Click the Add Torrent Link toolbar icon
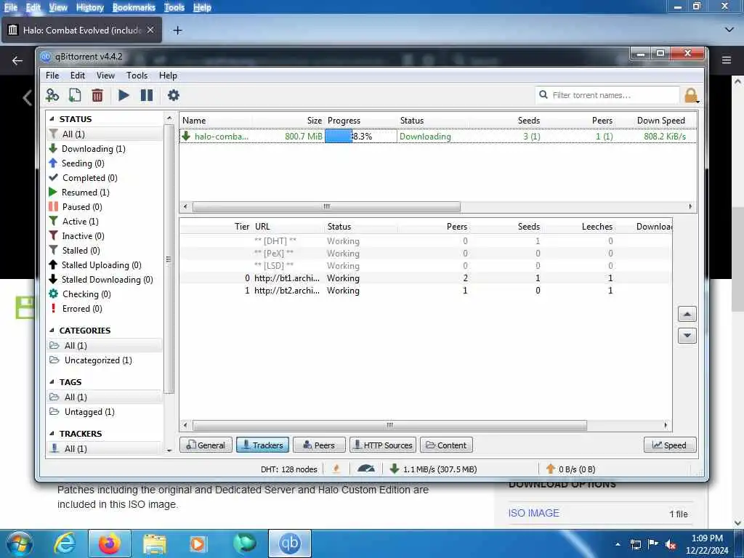This screenshot has width=744, height=558. click(52, 95)
